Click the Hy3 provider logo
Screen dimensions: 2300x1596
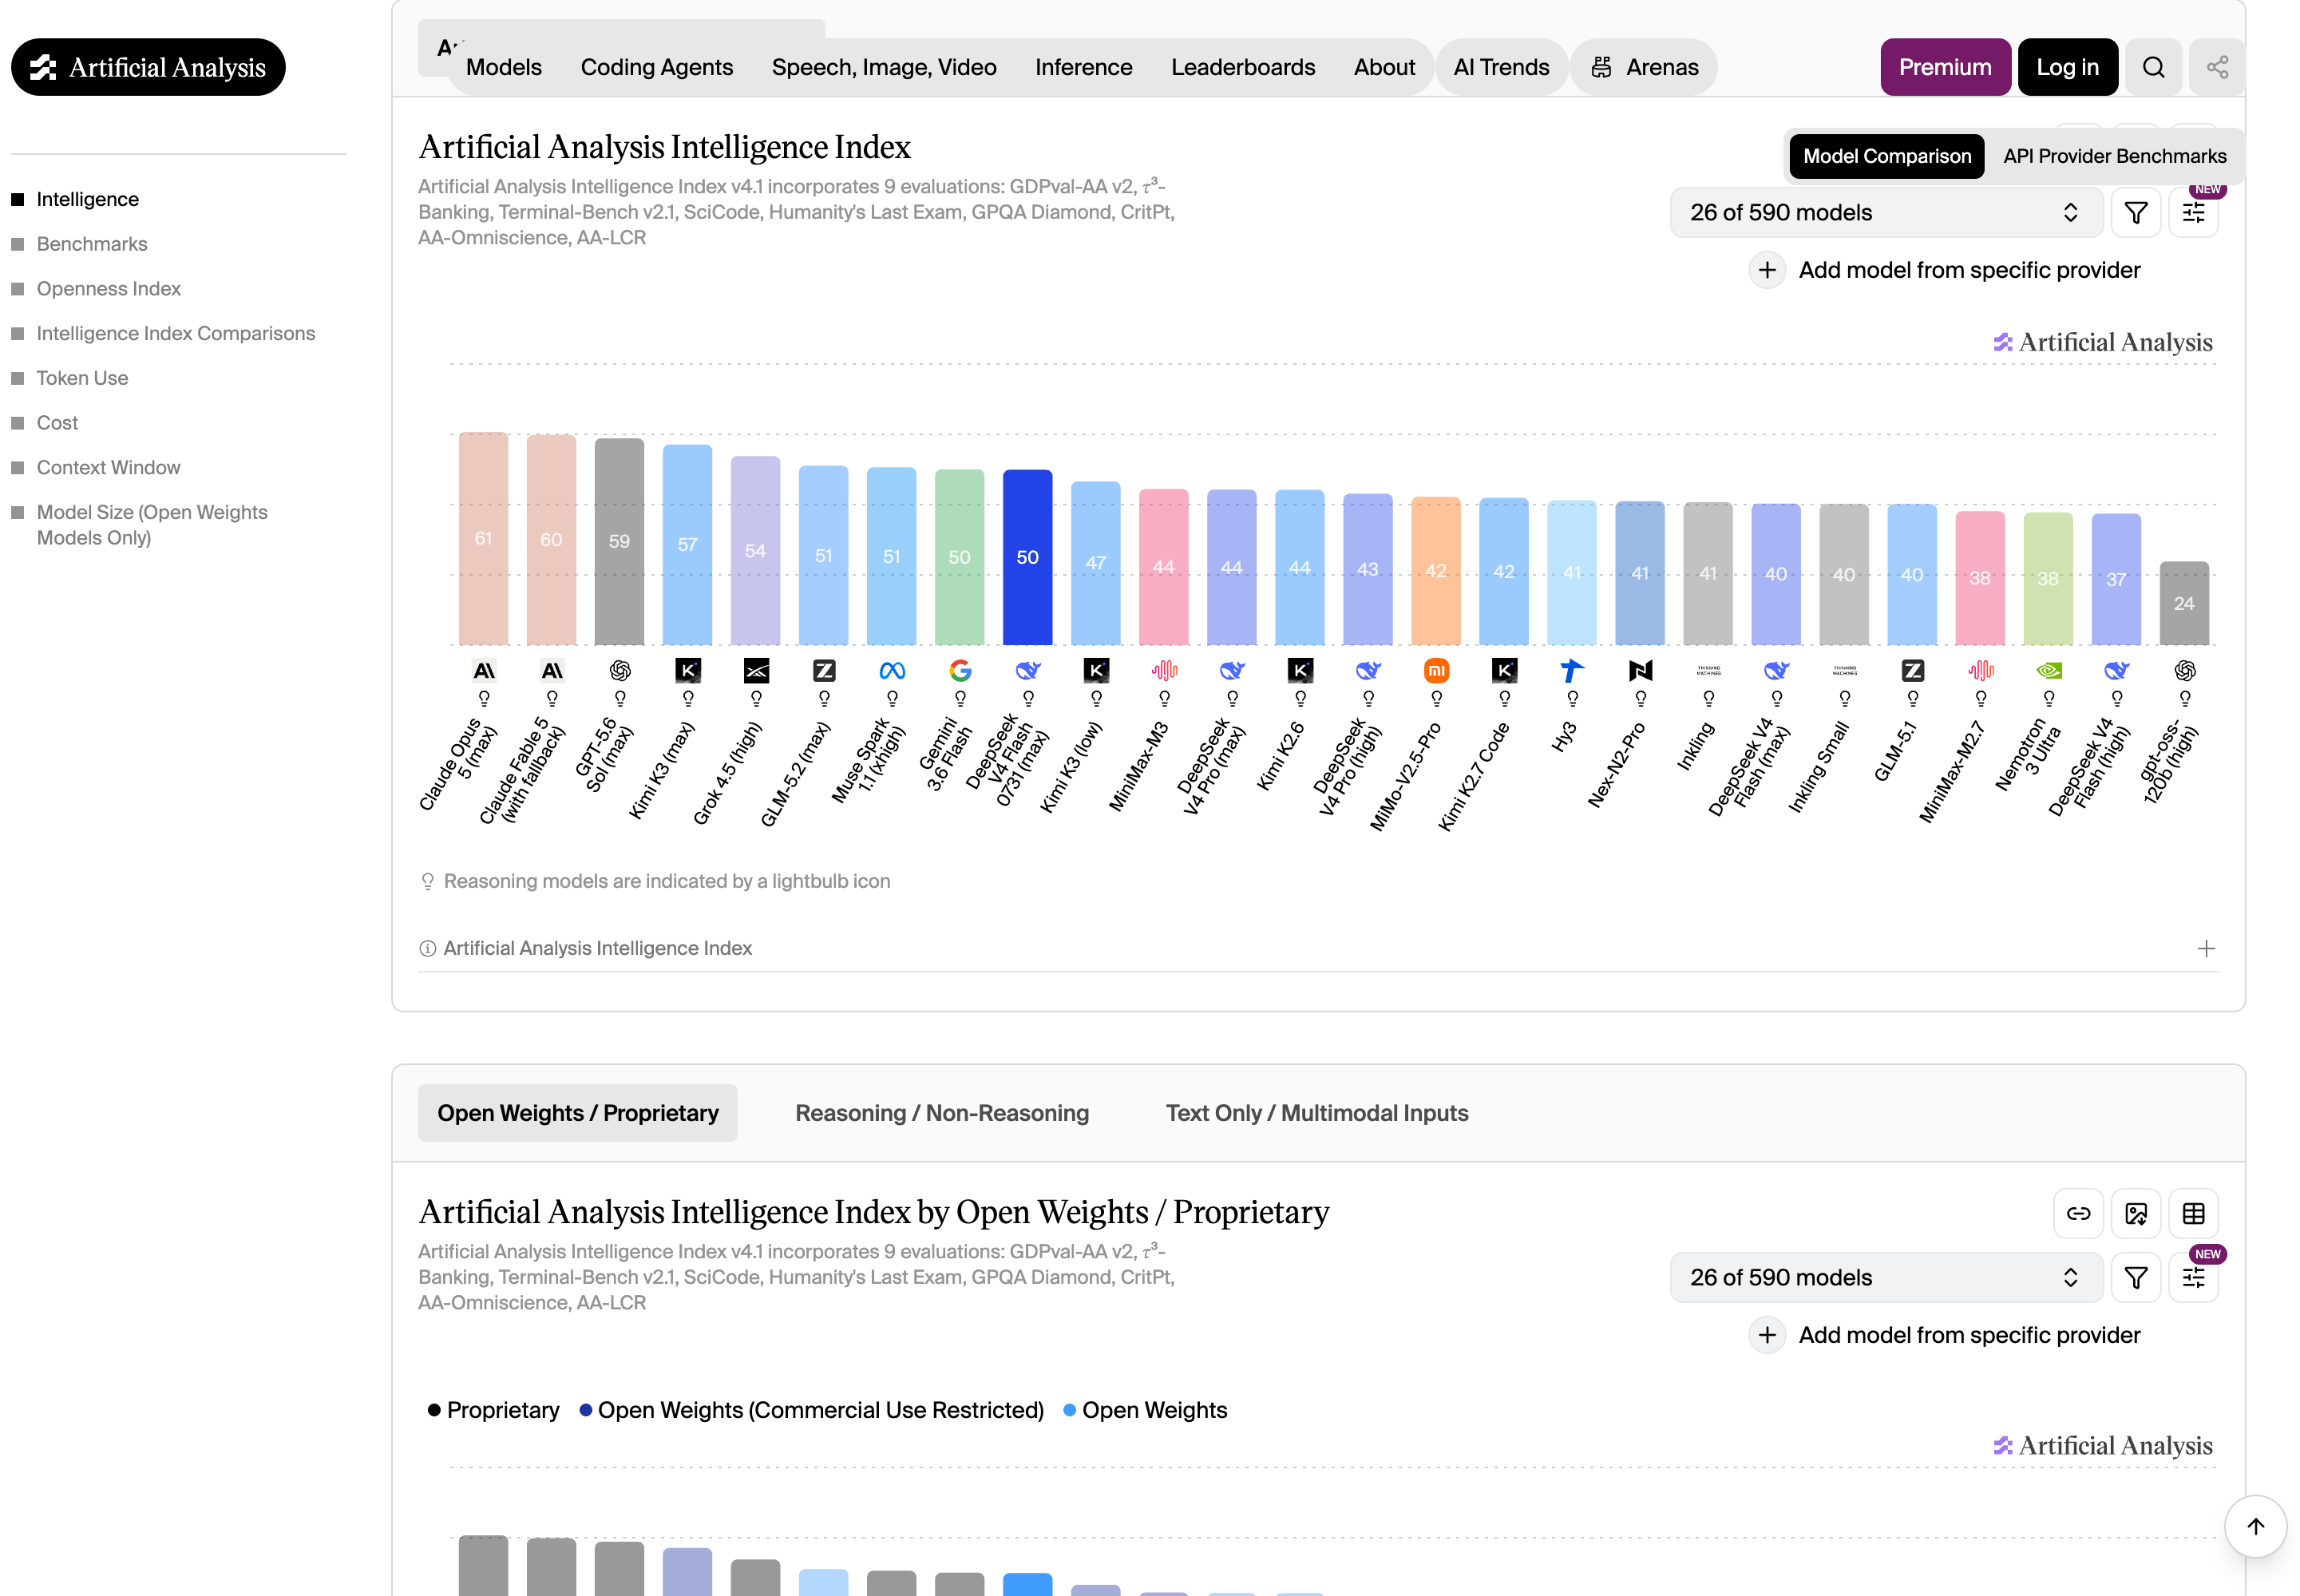[x=1572, y=671]
